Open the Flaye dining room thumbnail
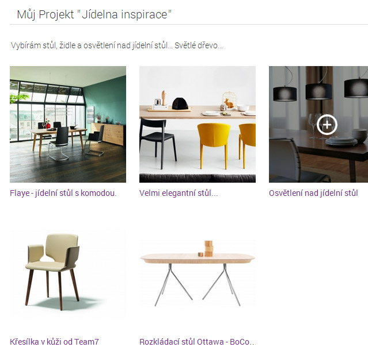This screenshot has width=368, height=351. (68, 124)
